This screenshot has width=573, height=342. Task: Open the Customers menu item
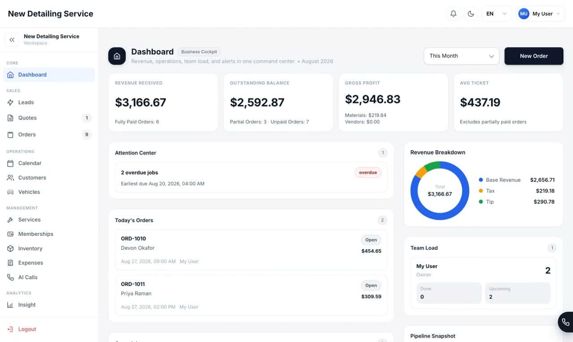pos(49,178)
